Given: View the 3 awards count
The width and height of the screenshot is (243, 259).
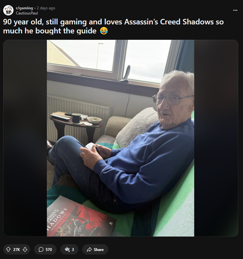Looking at the screenshot, I should (x=73, y=250).
